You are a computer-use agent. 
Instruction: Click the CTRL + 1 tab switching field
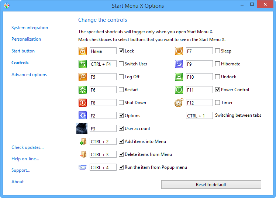[x=199, y=116]
